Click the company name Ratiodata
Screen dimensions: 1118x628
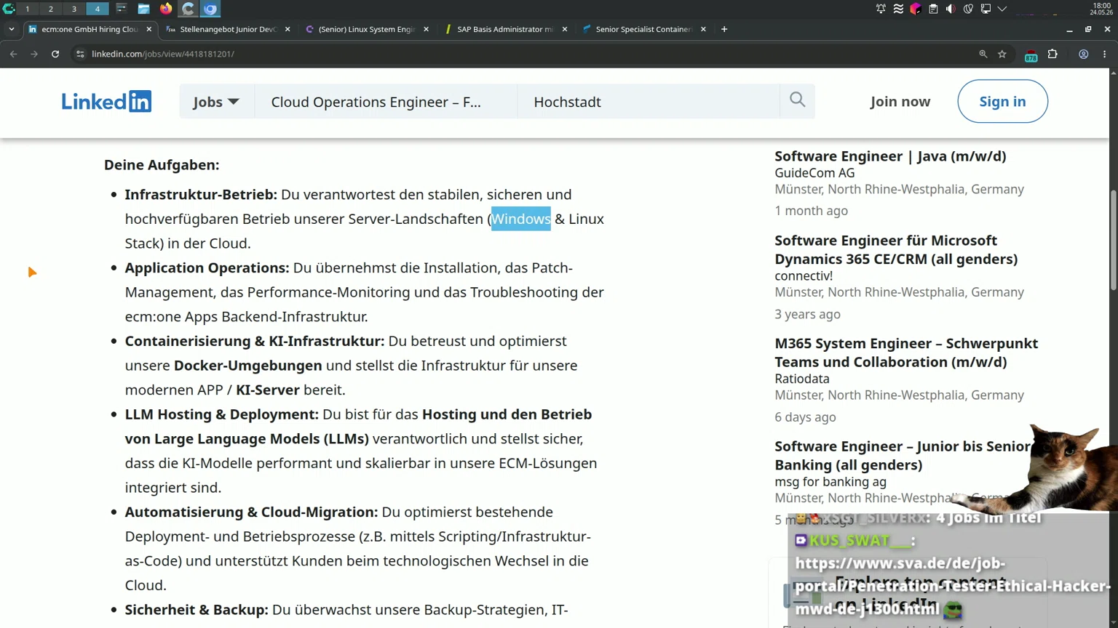tap(802, 379)
